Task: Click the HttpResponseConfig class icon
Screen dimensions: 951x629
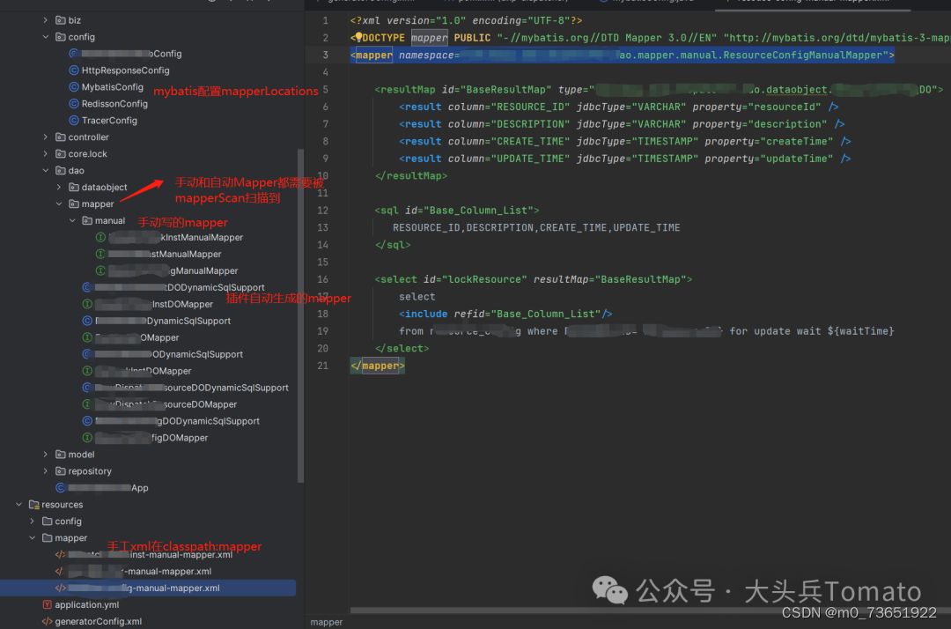Action: [76, 70]
